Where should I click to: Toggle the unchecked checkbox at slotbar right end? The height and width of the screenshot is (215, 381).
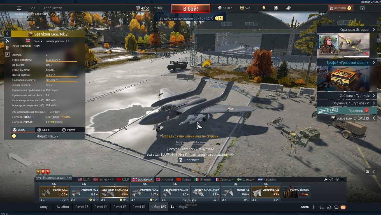(x=342, y=179)
